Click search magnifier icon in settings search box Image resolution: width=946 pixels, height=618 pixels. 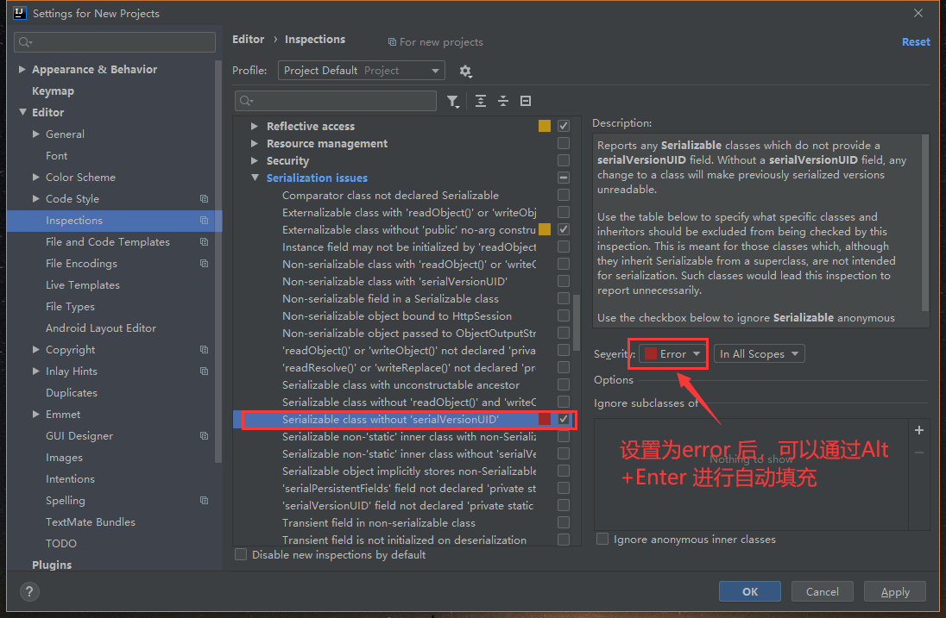click(x=25, y=42)
